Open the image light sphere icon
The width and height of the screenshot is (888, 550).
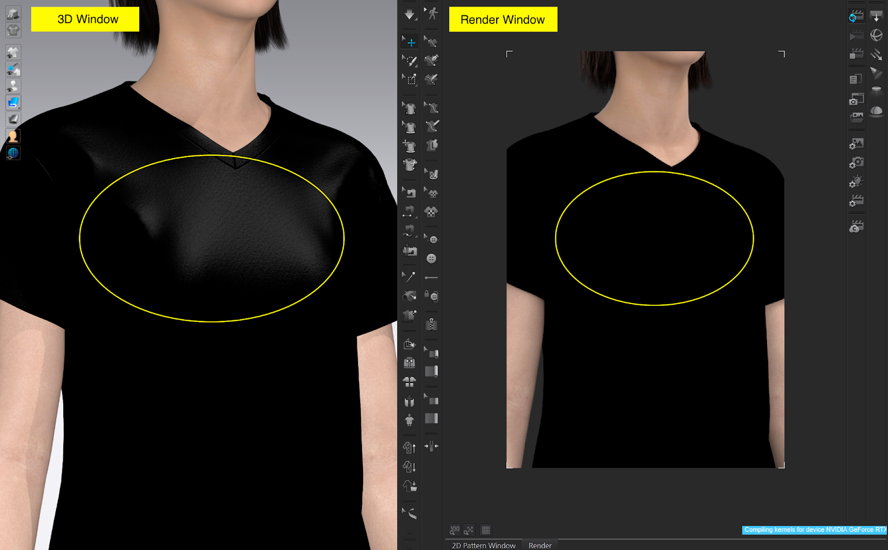876,35
